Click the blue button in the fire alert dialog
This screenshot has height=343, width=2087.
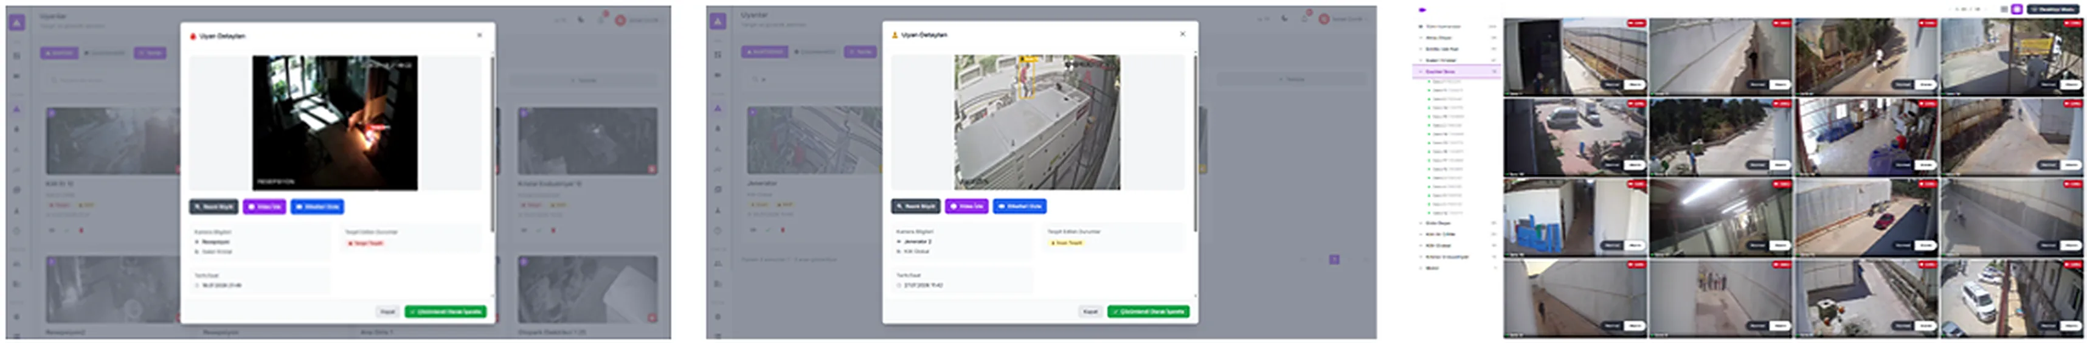tap(317, 207)
